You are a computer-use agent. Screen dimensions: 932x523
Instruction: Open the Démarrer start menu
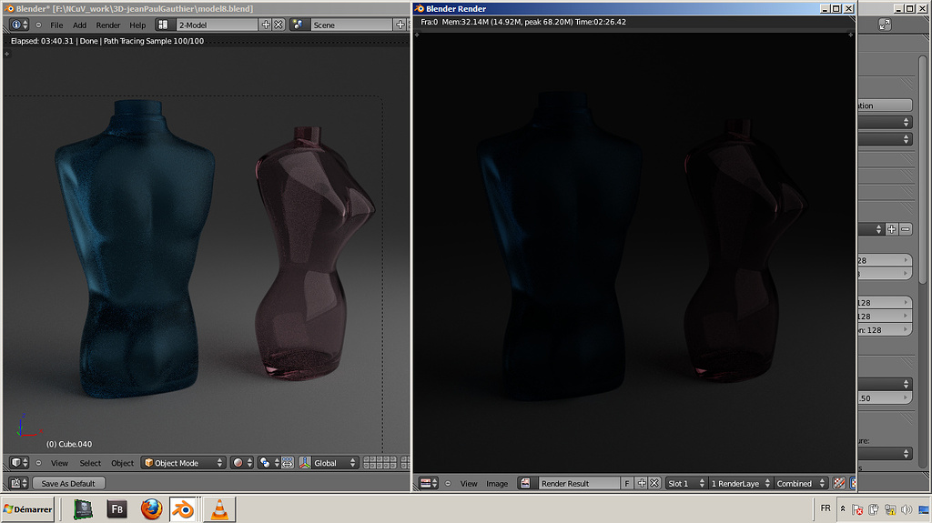point(28,509)
